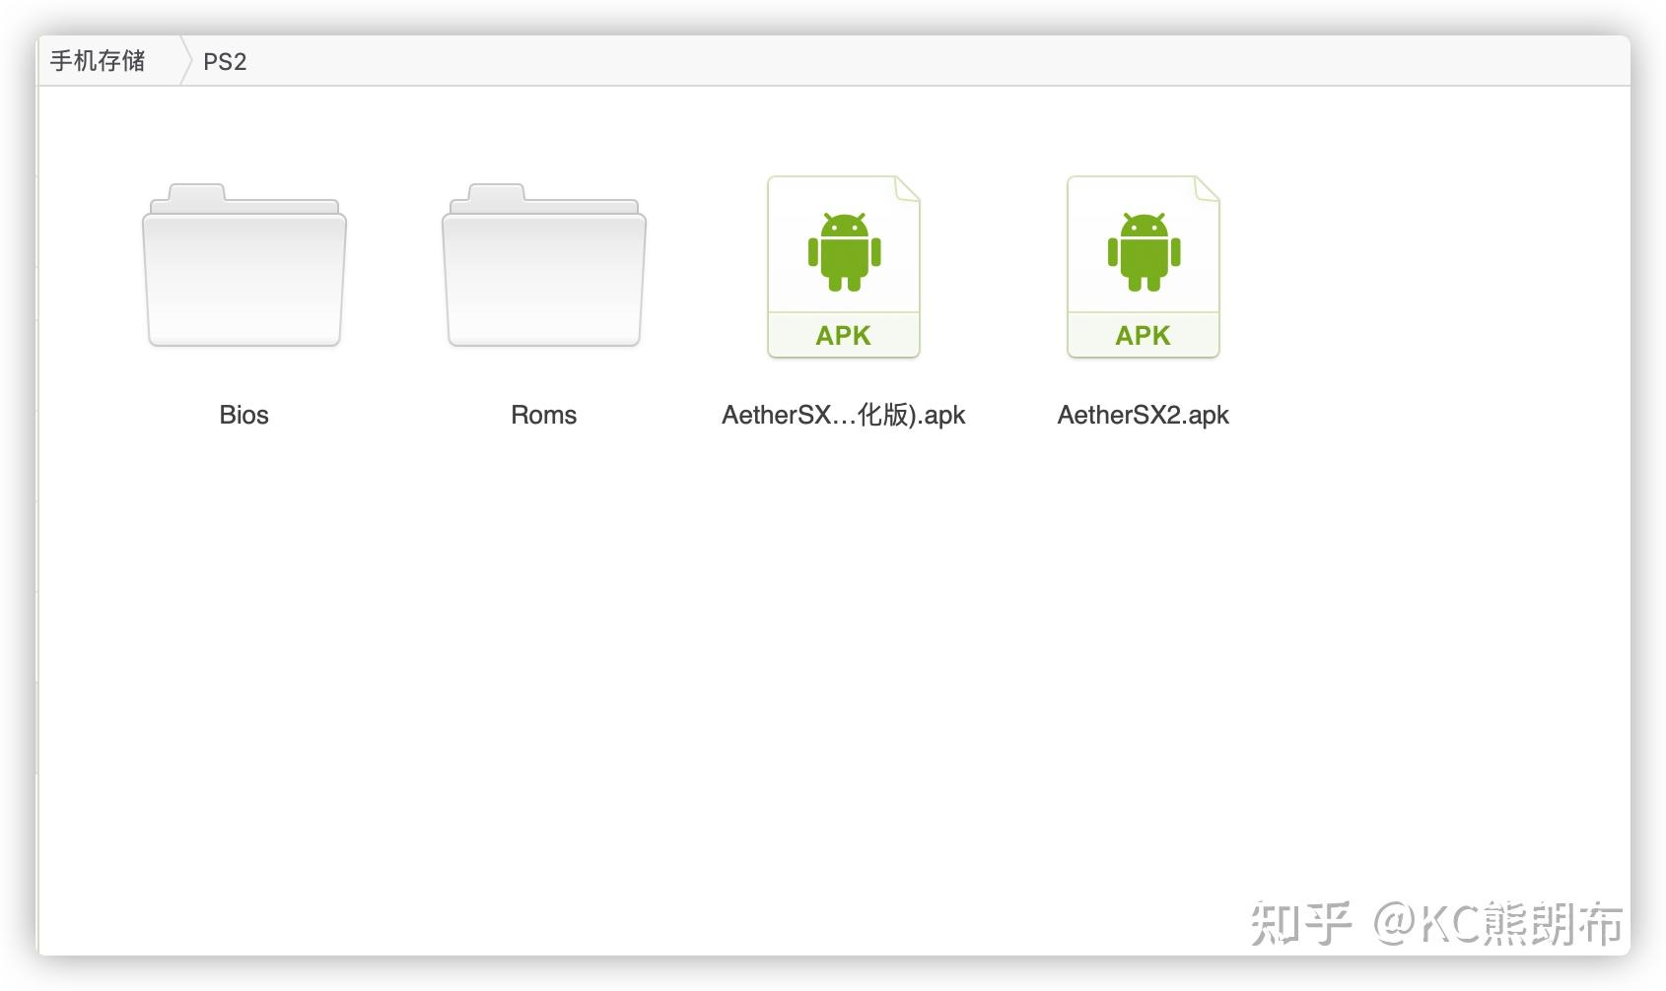Click the Roms folder name
This screenshot has width=1666, height=991.
tap(544, 415)
